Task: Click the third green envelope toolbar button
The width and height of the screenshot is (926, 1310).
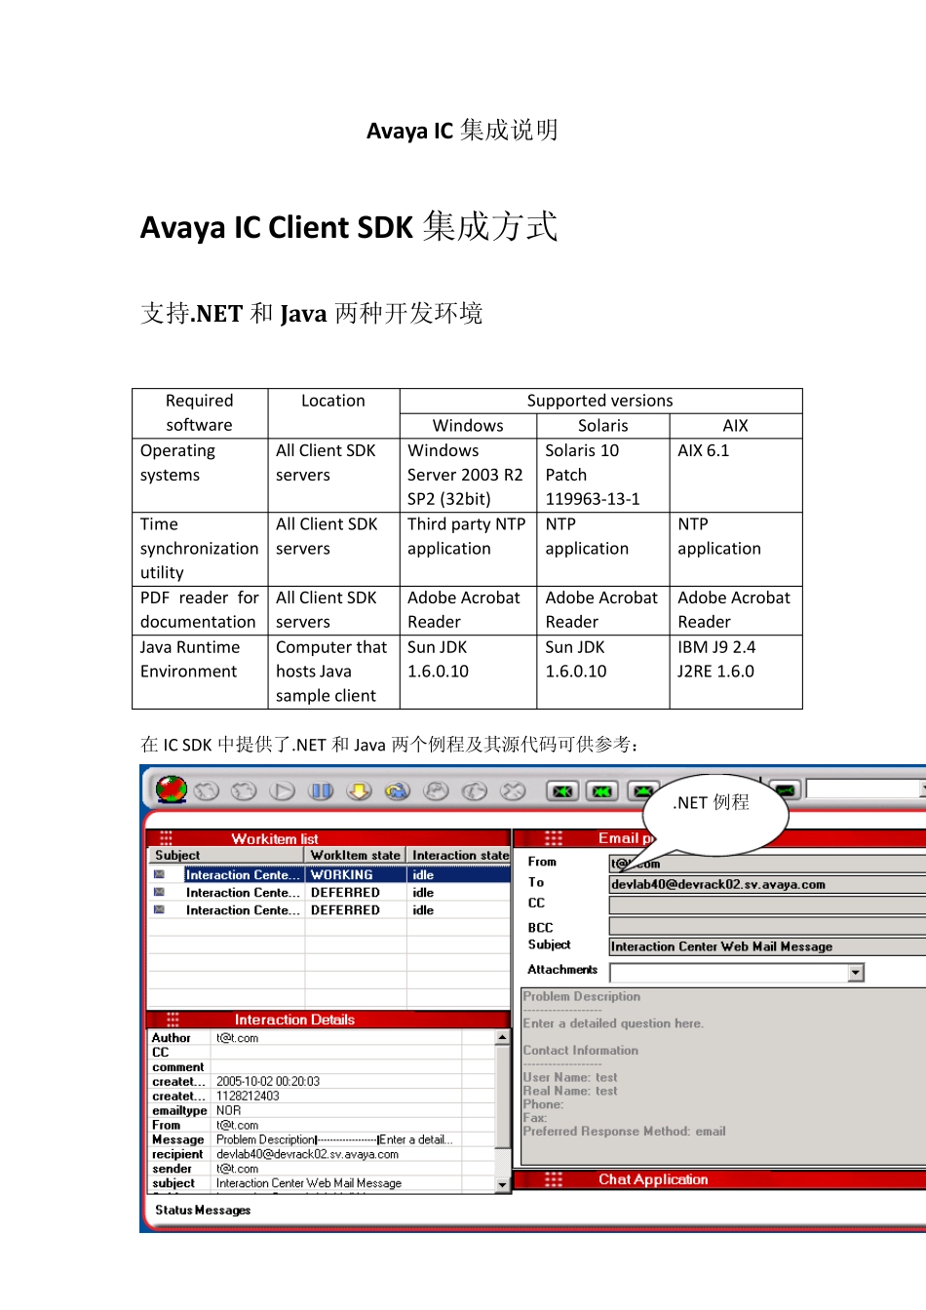Action: [642, 790]
